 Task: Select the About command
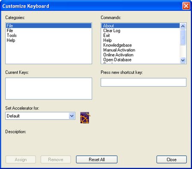click(x=141, y=26)
